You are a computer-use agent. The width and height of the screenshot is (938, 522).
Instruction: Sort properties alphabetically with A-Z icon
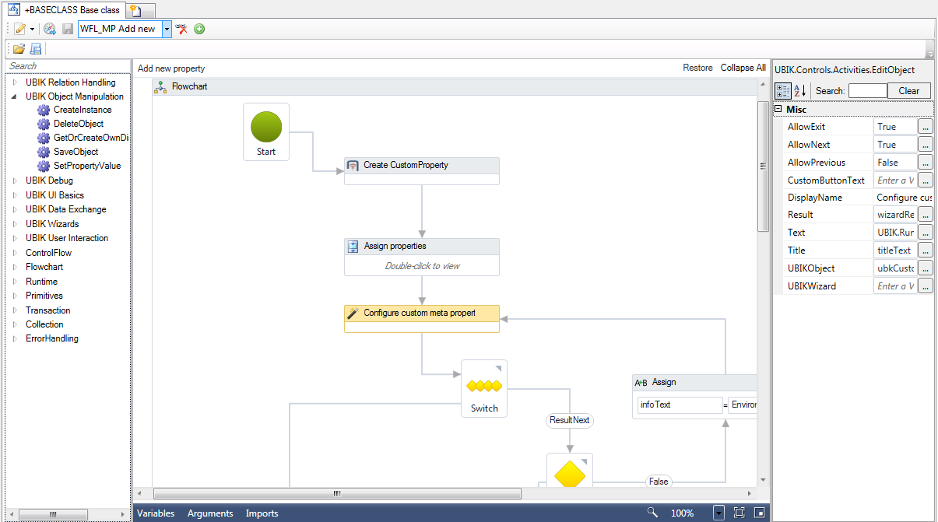(x=800, y=90)
